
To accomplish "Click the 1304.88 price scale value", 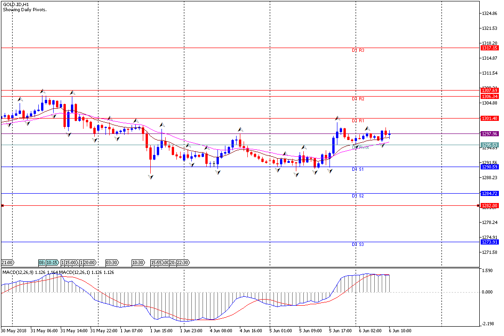I will pos(490,103).
